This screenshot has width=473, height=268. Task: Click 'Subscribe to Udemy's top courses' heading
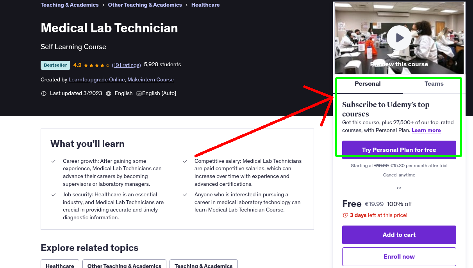coord(386,109)
